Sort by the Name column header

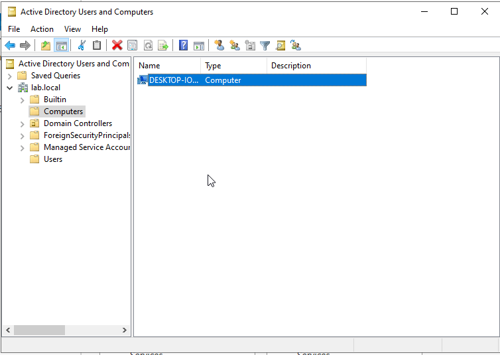point(168,66)
